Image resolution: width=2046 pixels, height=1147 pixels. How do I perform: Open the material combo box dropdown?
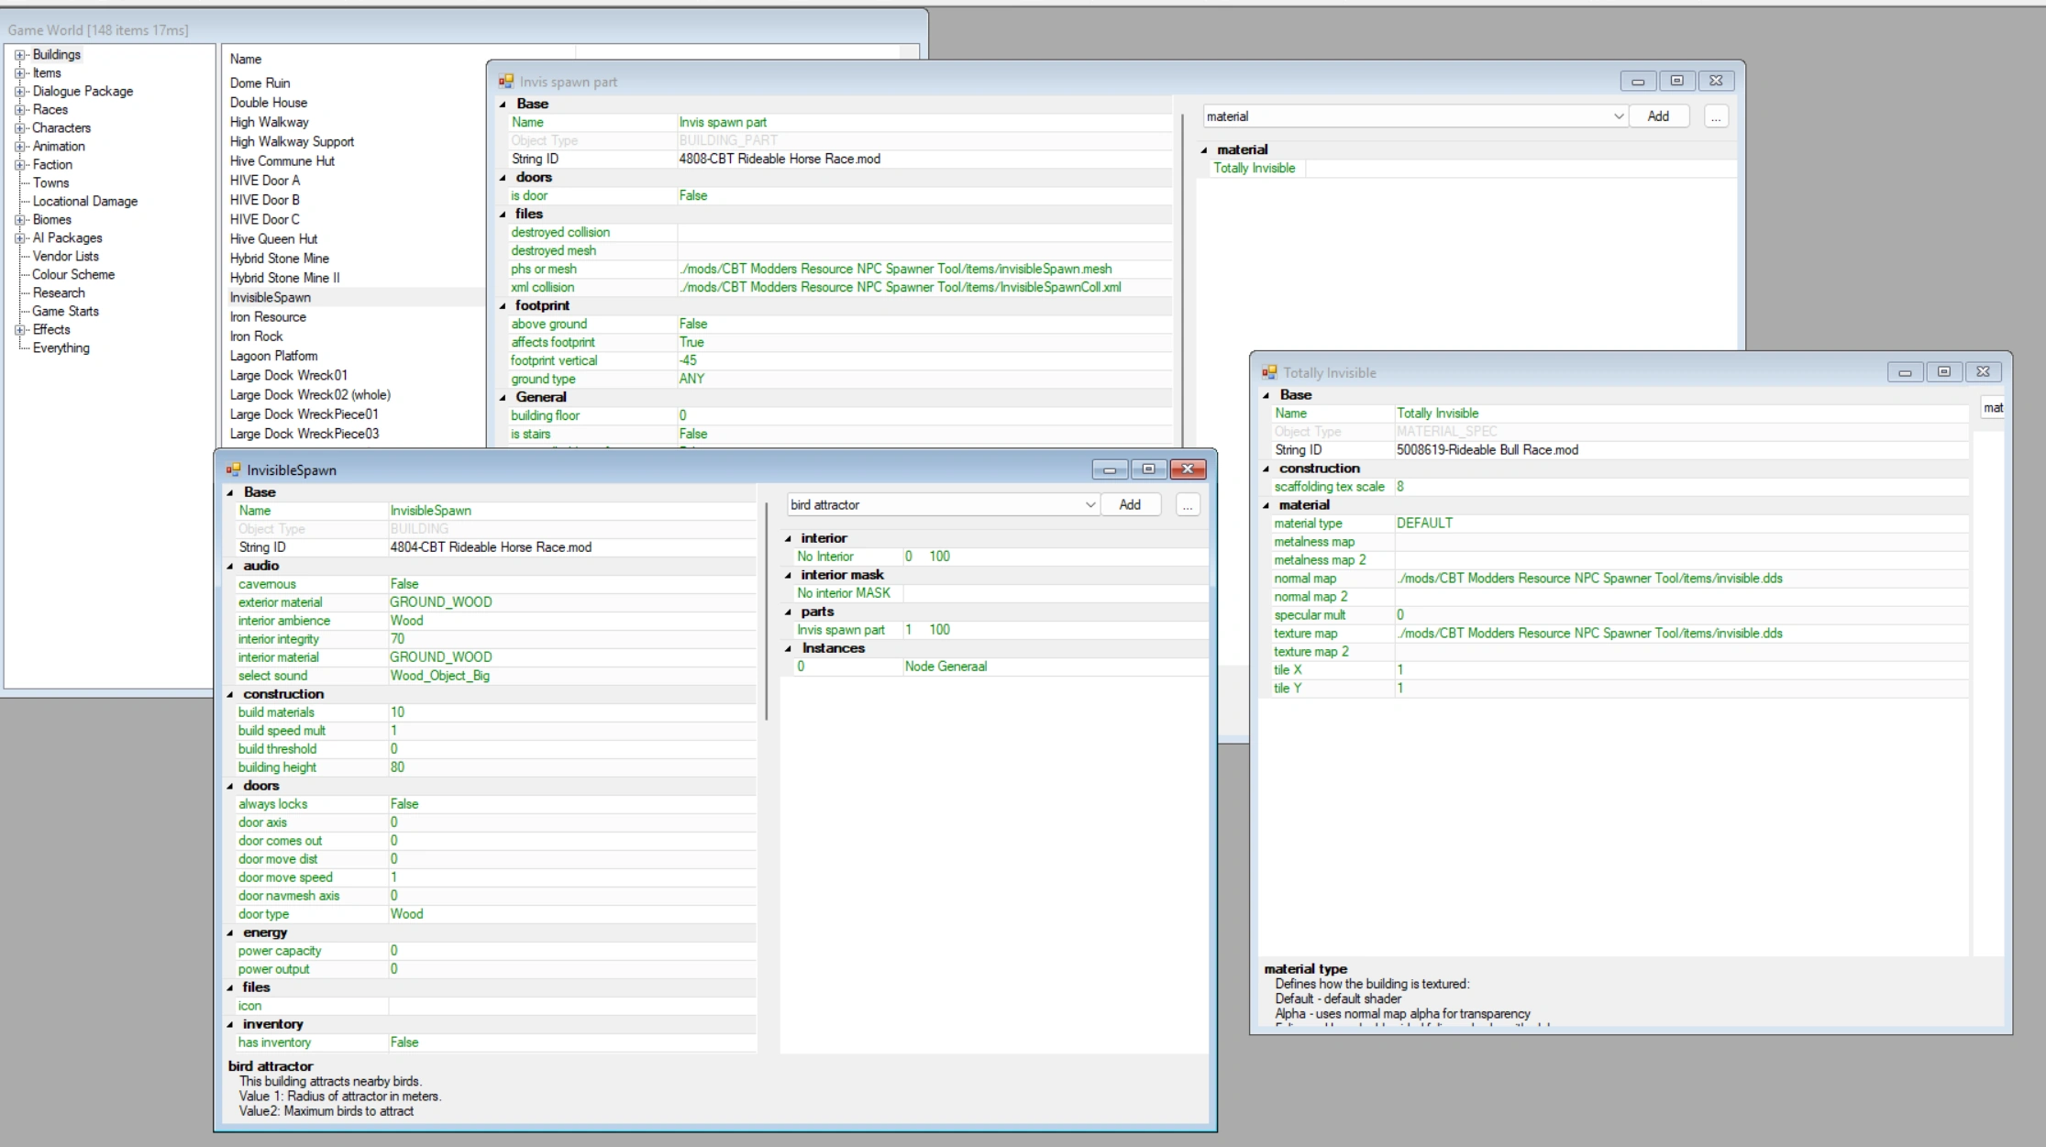pyautogui.click(x=1618, y=116)
